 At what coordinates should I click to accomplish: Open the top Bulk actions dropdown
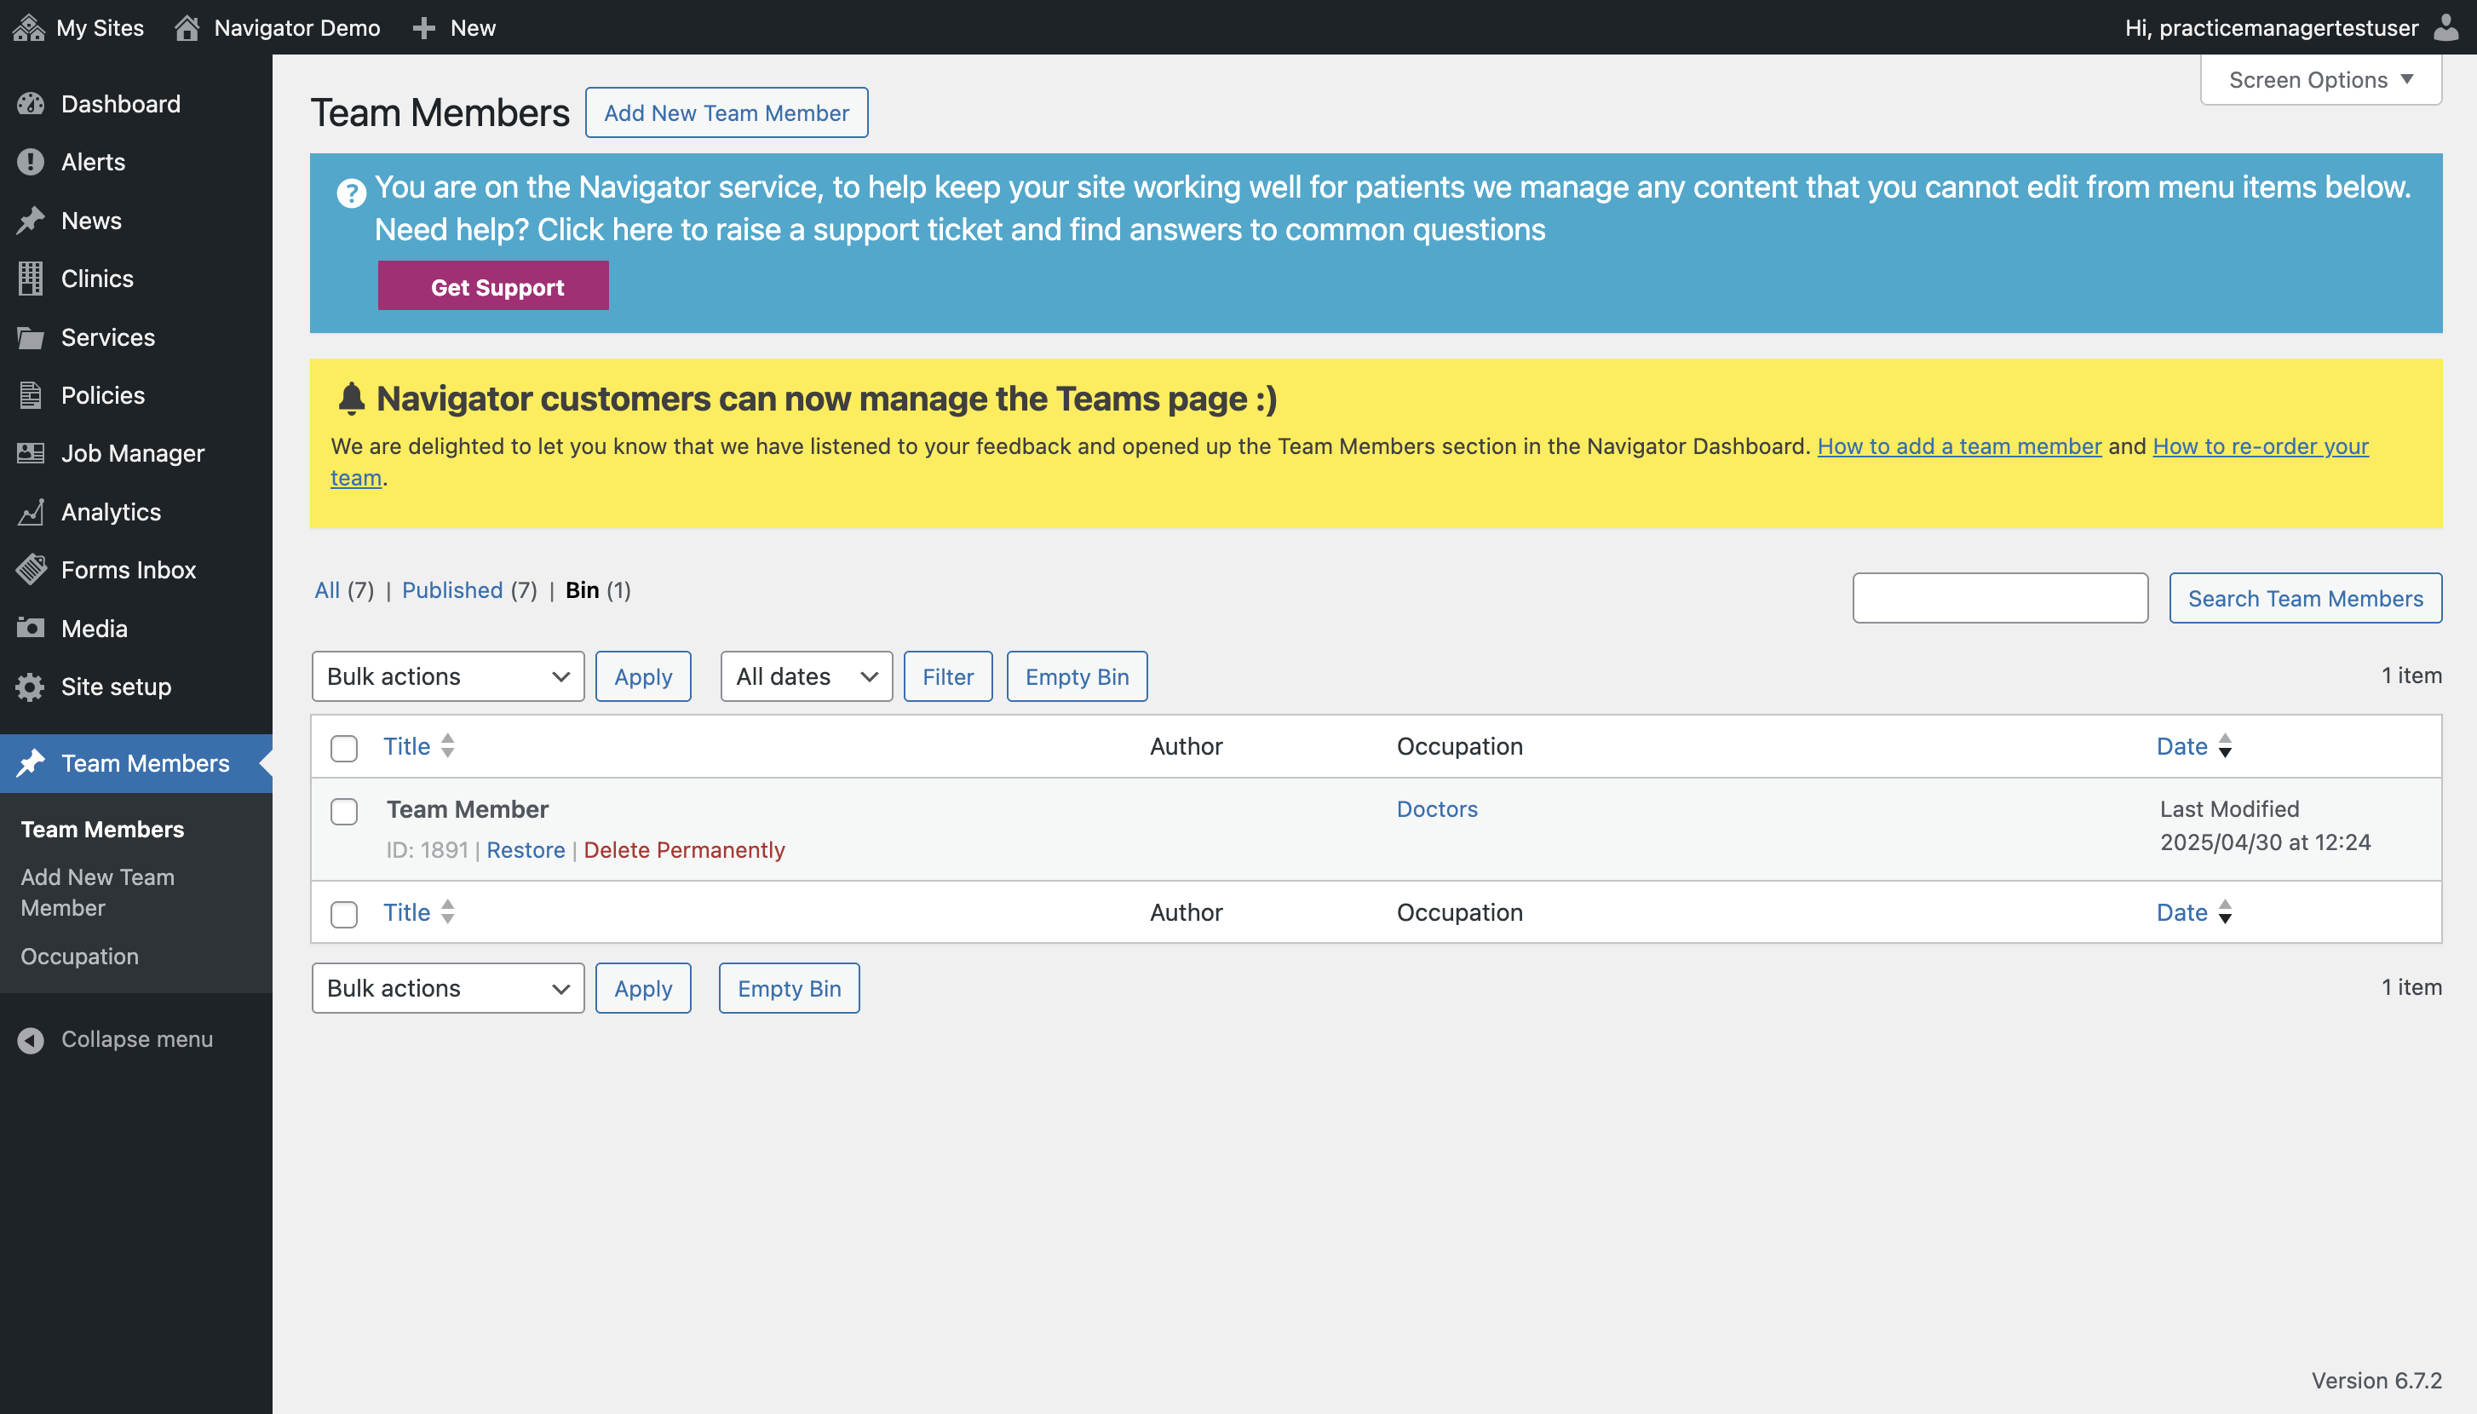click(x=448, y=676)
